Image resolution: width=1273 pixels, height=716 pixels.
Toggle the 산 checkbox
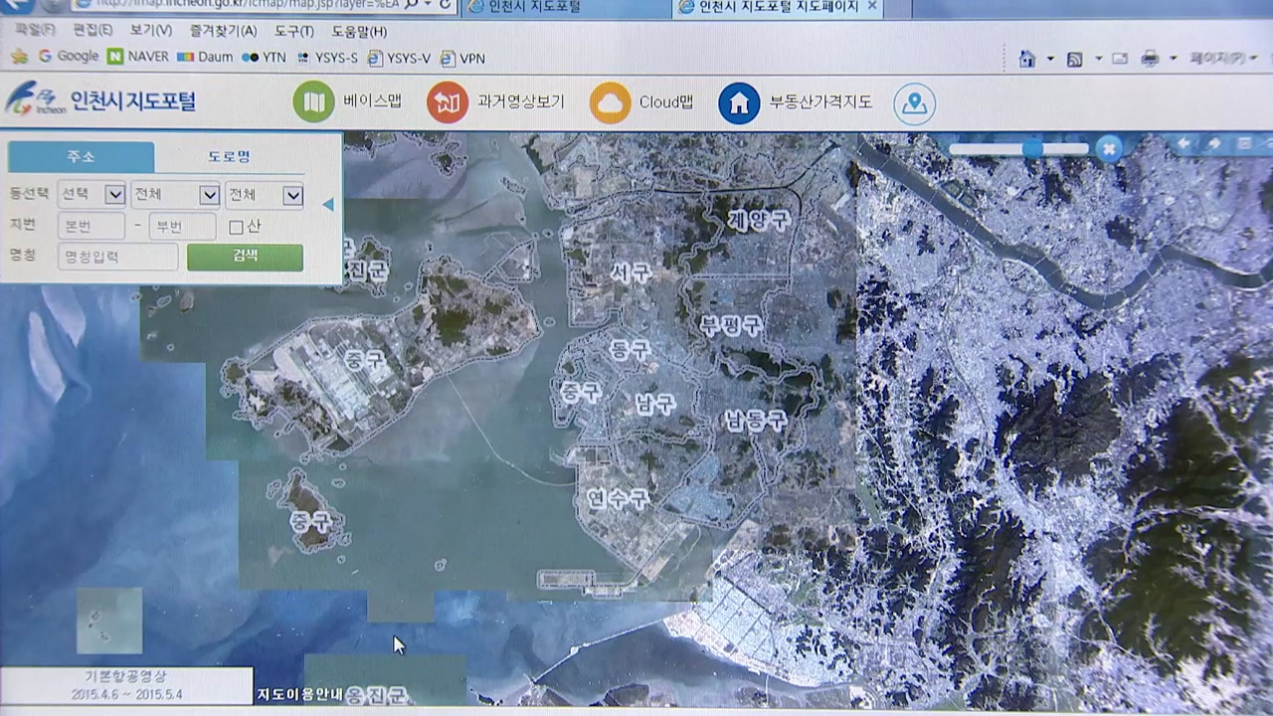pos(236,228)
